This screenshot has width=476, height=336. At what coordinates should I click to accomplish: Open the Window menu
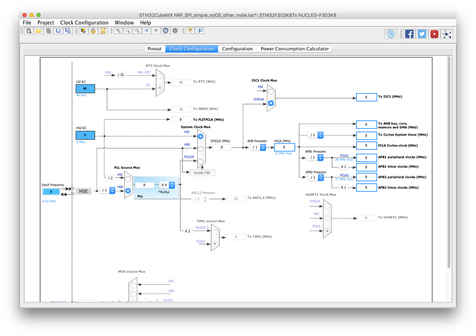tap(124, 22)
